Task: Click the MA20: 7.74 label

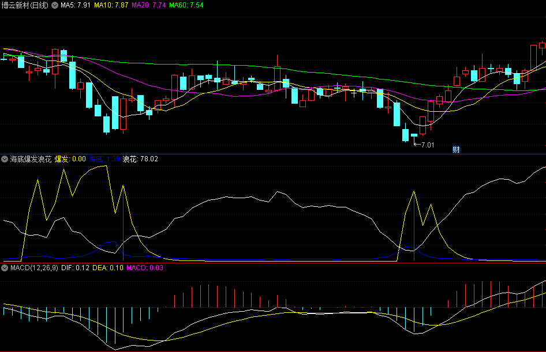Action: coord(149,5)
